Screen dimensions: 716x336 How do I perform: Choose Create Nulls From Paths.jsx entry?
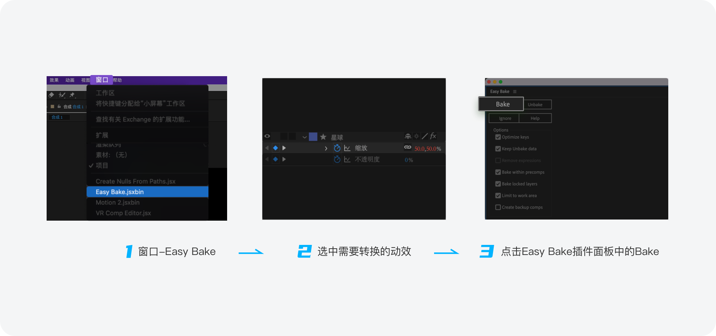coord(147,181)
